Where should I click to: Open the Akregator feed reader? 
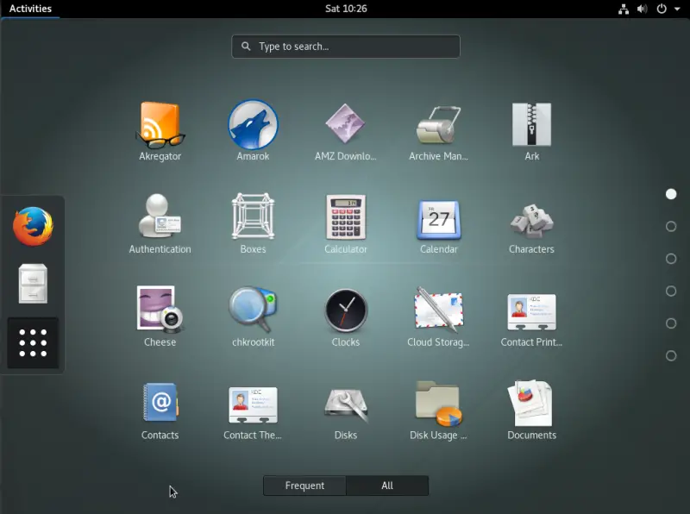(160, 129)
